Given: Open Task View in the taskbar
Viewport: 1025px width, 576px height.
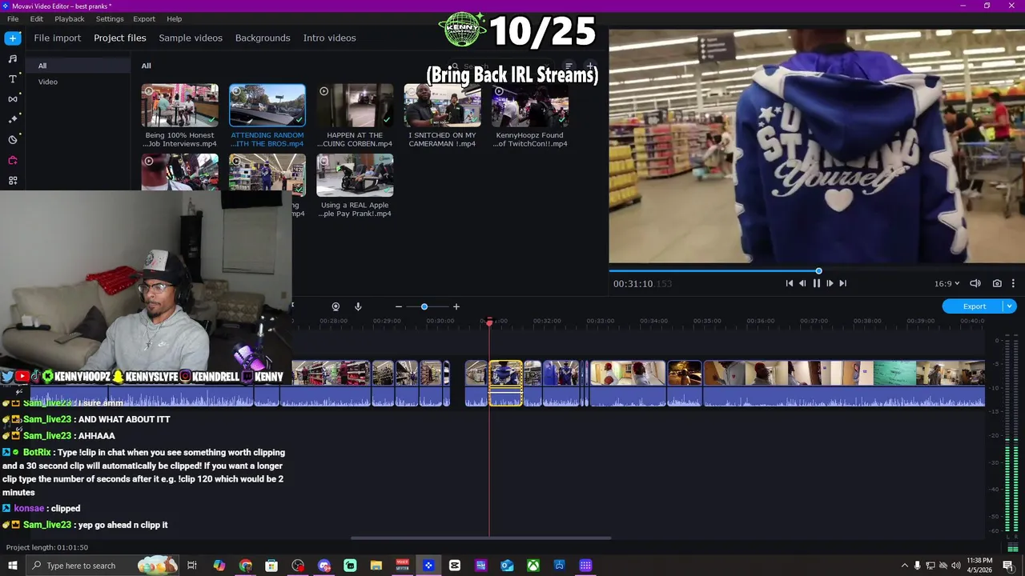Looking at the screenshot, I should (192, 566).
